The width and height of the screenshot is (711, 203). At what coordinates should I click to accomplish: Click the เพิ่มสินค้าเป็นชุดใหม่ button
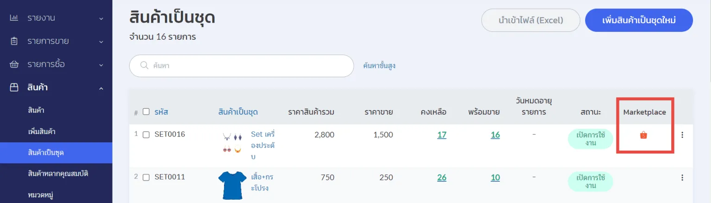[x=639, y=20]
